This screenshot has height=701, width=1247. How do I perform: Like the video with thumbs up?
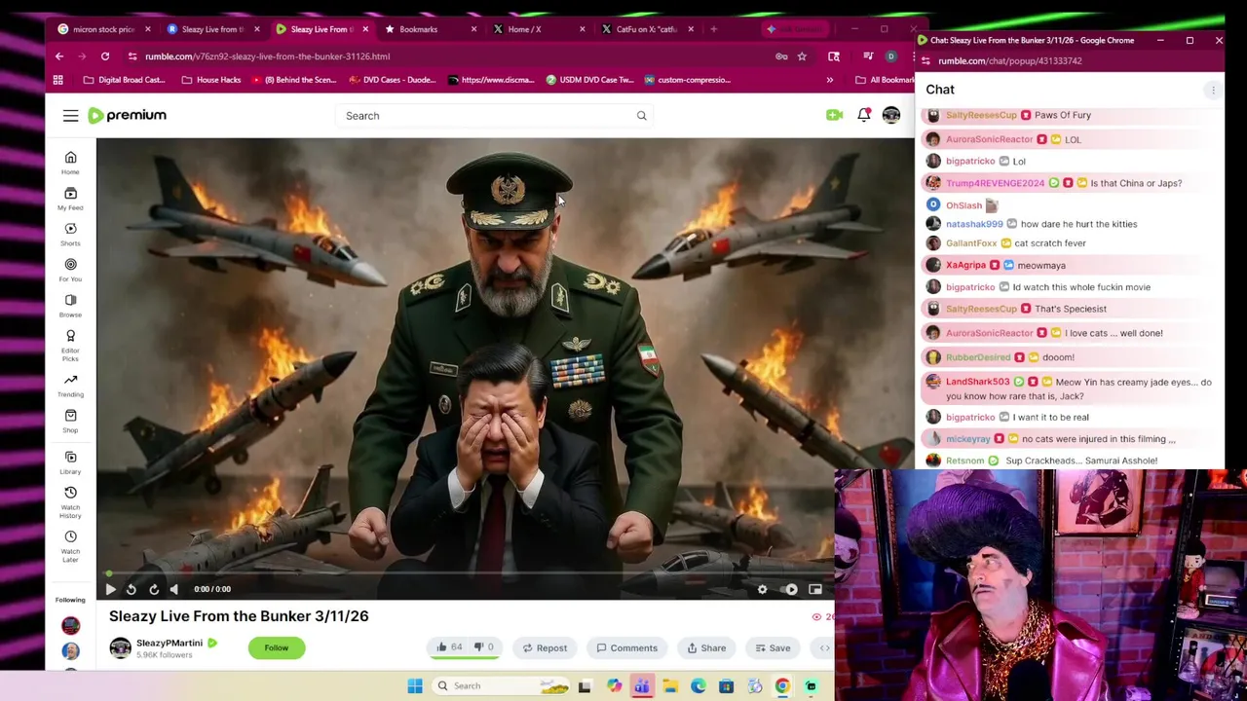pyautogui.click(x=449, y=647)
